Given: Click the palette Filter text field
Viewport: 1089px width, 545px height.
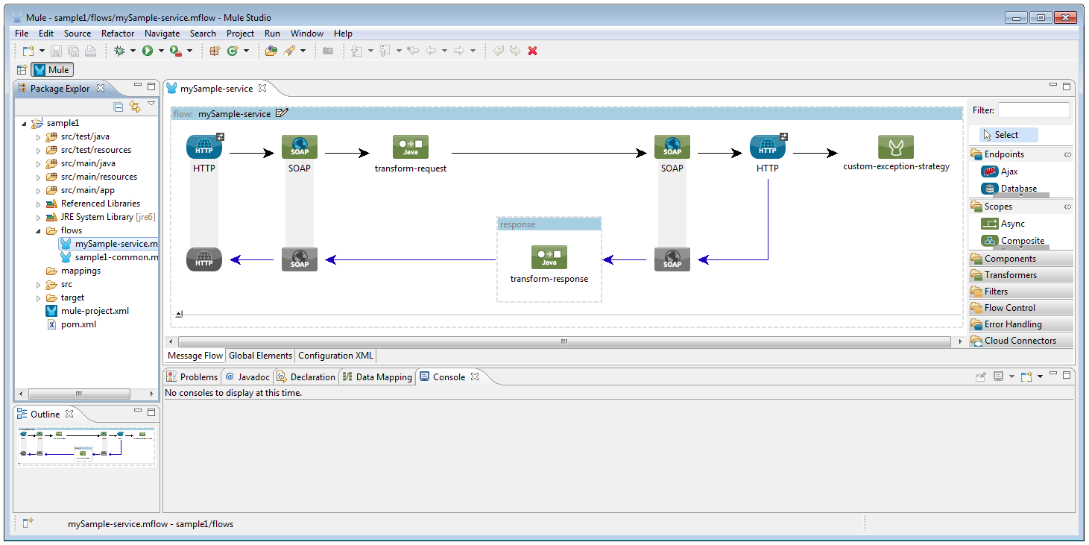Looking at the screenshot, I should (1033, 110).
